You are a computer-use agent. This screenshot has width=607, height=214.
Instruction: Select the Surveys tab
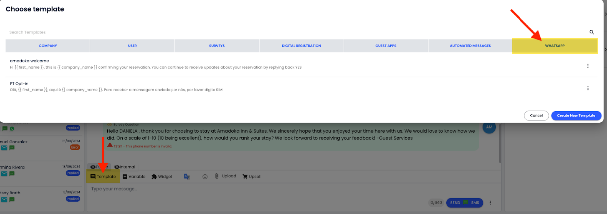(217, 46)
